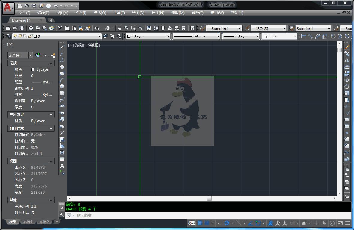The image size is (354, 230).
Task: Toggle polar tracking in status bar
Action: coord(227,223)
